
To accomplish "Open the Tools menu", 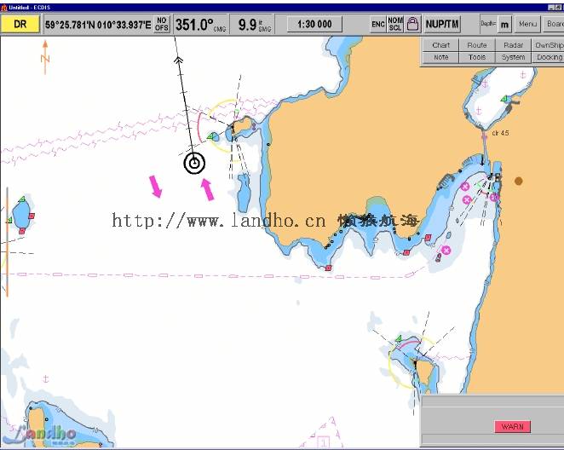I will click(x=477, y=57).
